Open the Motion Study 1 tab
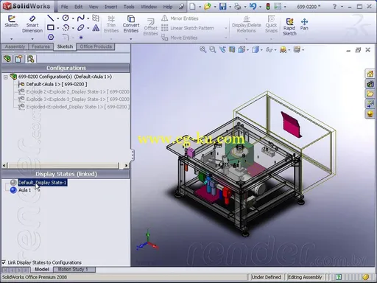The width and height of the screenshot is (377, 283). pos(73,270)
